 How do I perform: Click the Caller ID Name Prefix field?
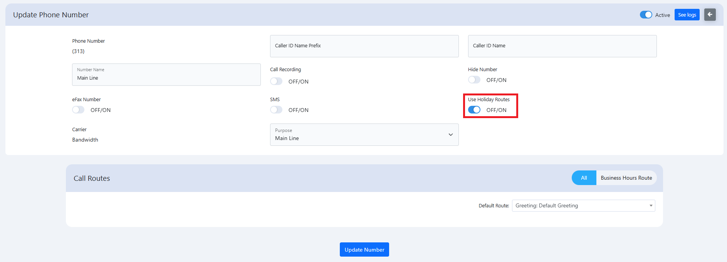click(364, 46)
